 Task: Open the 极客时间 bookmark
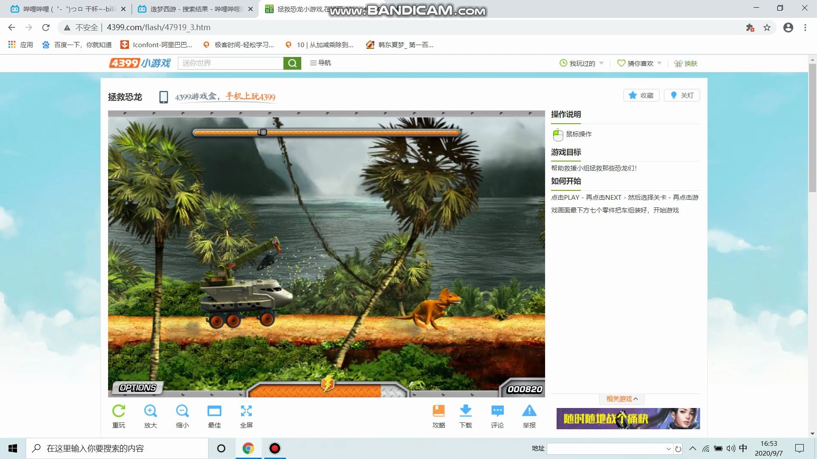pyautogui.click(x=238, y=45)
